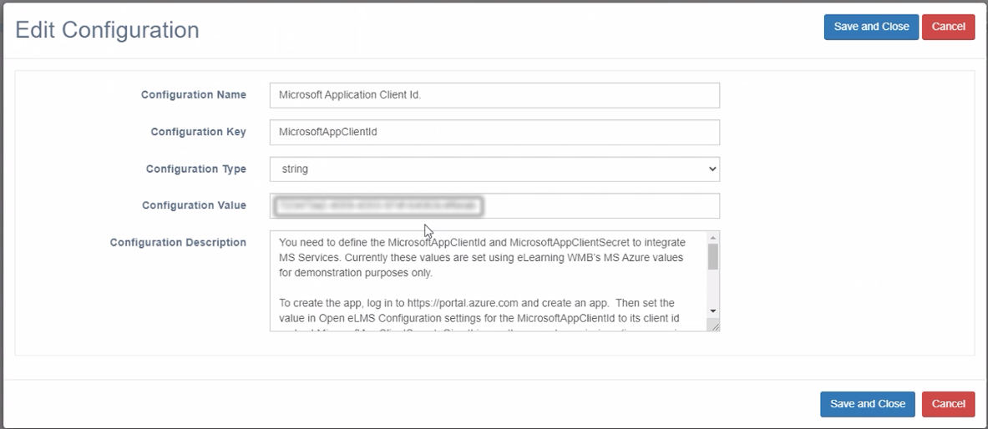Click the description scrollbar up arrow

coord(712,238)
